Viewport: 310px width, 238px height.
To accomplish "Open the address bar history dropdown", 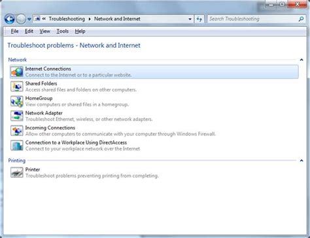I will point(190,19).
